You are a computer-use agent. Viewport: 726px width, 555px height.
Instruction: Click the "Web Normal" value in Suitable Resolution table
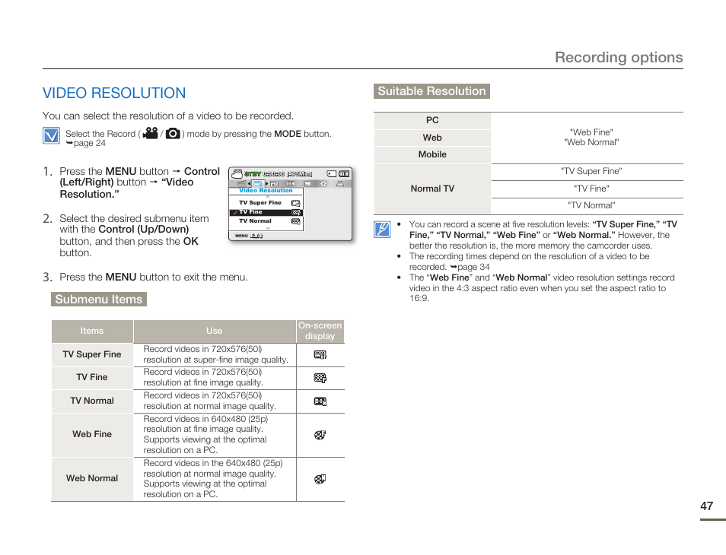click(x=591, y=142)
